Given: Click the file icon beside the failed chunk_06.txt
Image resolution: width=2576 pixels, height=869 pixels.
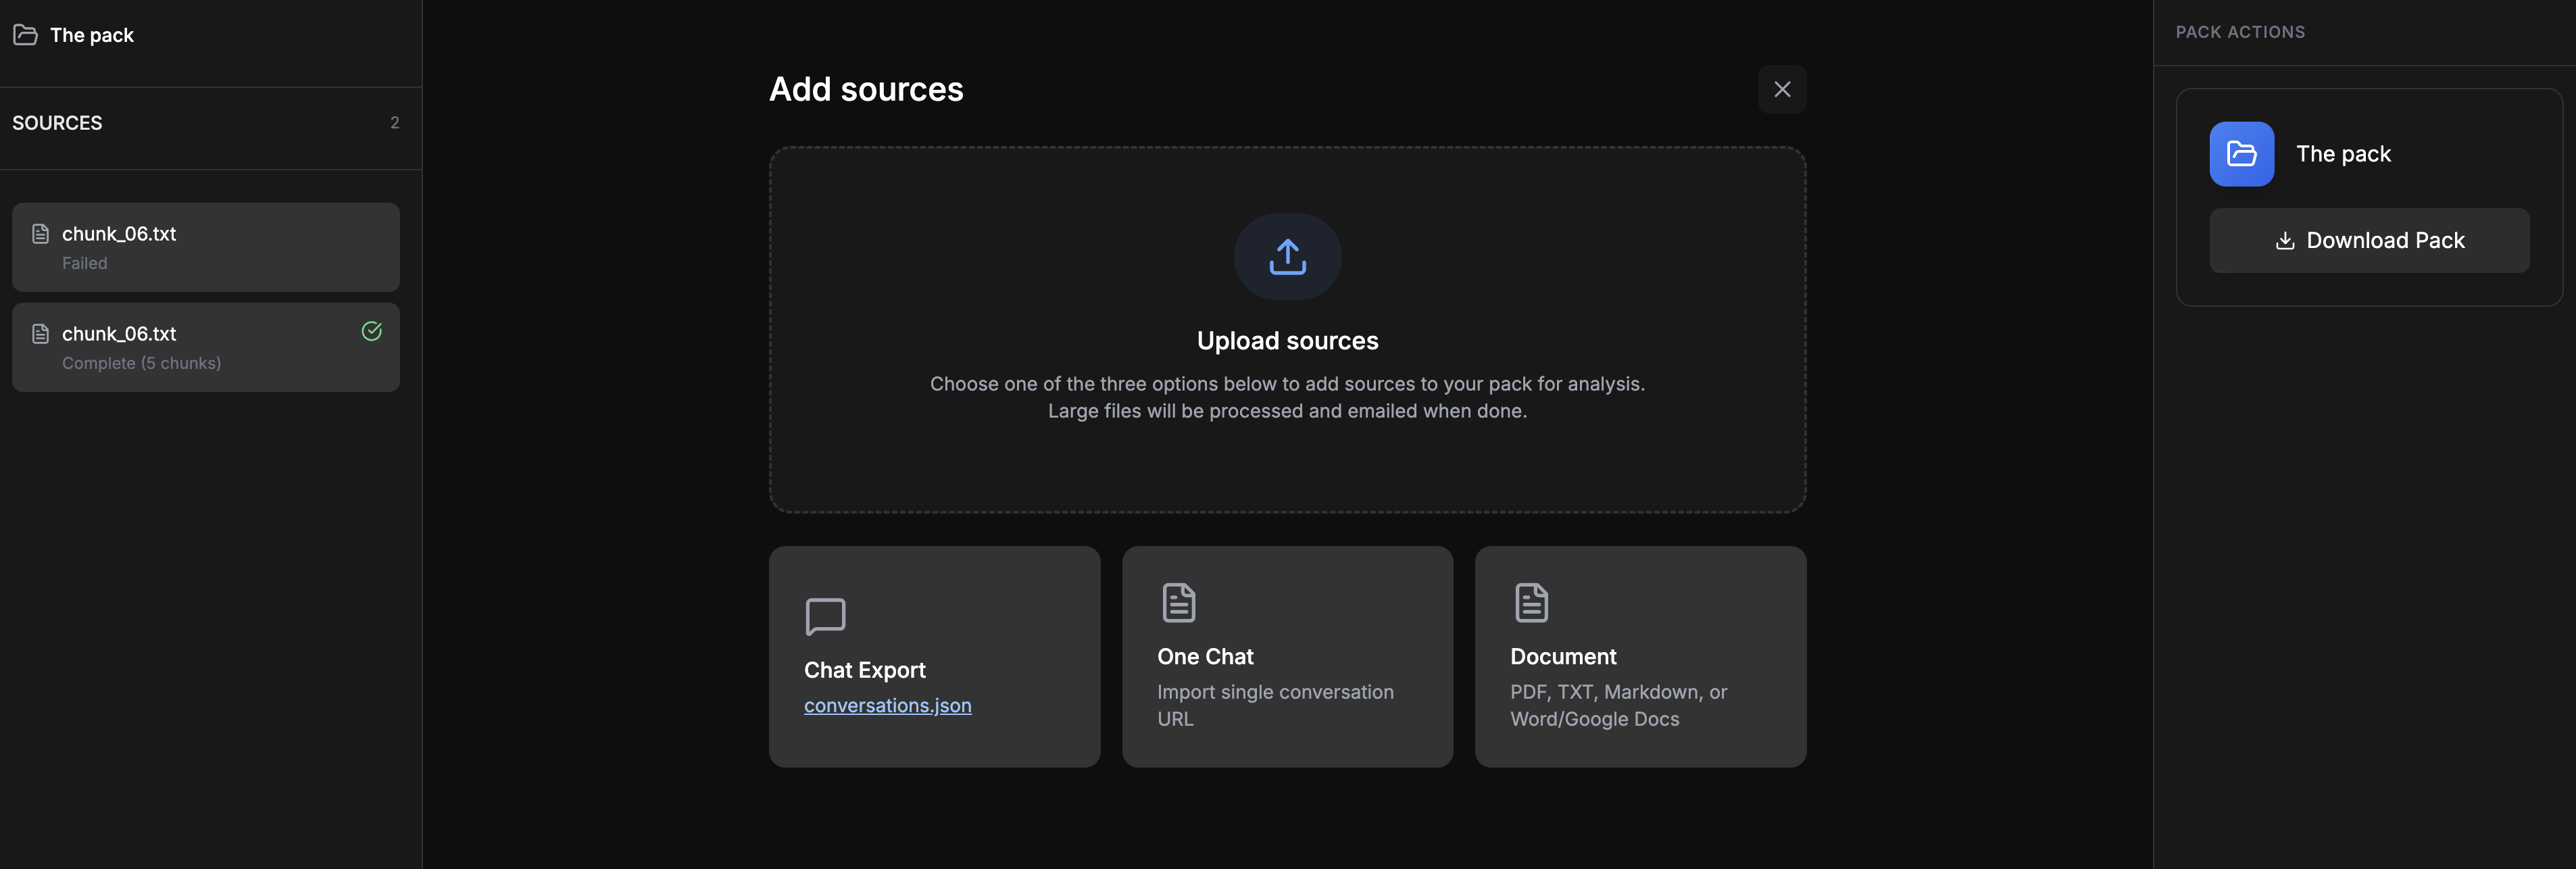Looking at the screenshot, I should 40,233.
